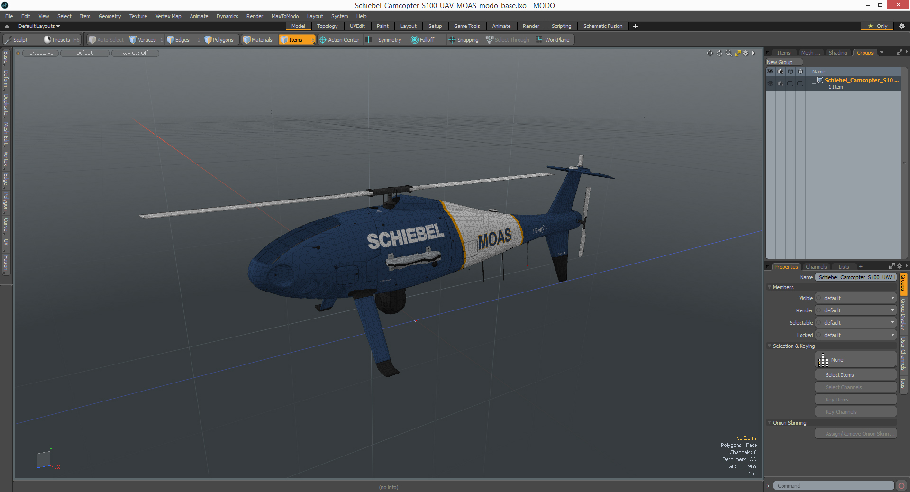The height and width of the screenshot is (492, 910).
Task: Collapse the Members section
Action: (x=770, y=287)
